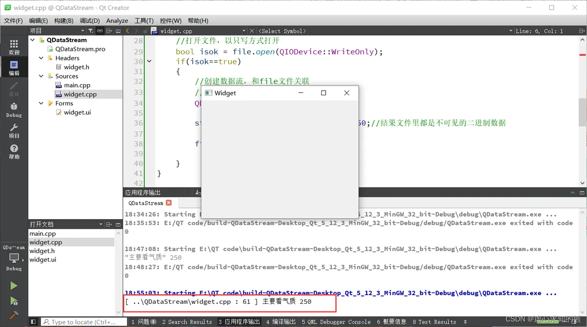The width and height of the screenshot is (587, 327).
Task: Go forward with the right arrow
Action: [136, 31]
